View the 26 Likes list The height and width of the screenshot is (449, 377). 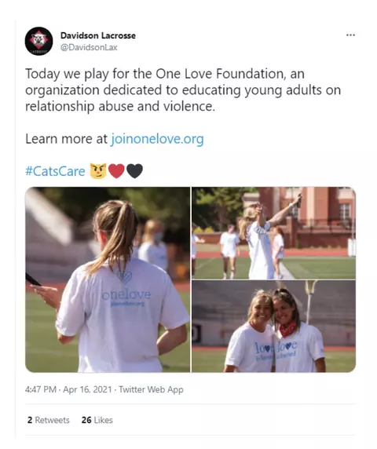point(97,420)
